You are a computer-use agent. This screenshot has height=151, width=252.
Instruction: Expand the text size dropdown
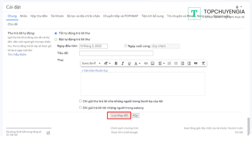pyautogui.click(x=107, y=63)
